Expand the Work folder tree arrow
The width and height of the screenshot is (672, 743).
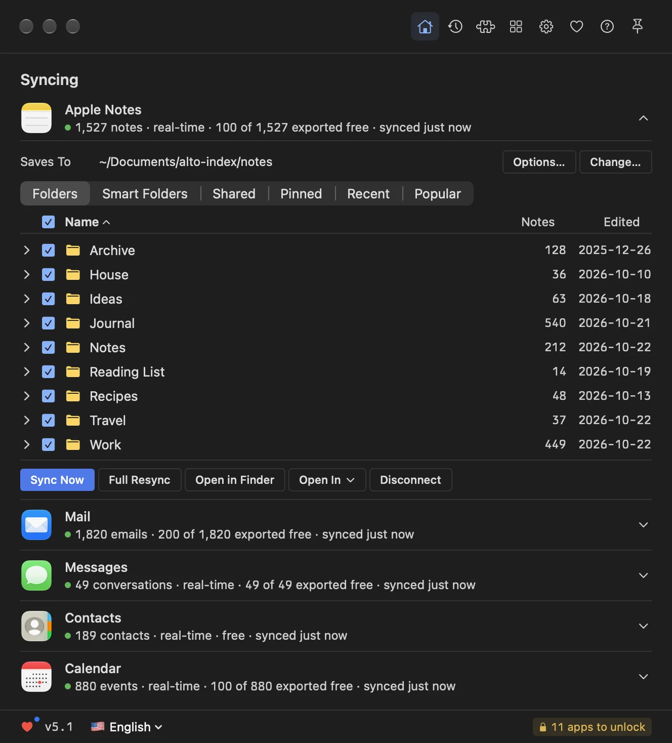click(x=27, y=444)
